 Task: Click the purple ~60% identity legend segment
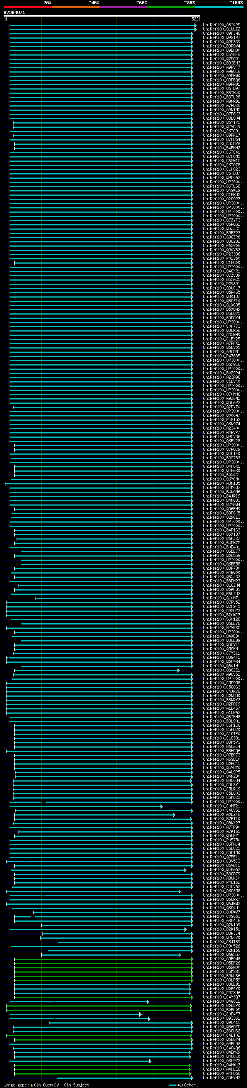[x=123, y=7]
